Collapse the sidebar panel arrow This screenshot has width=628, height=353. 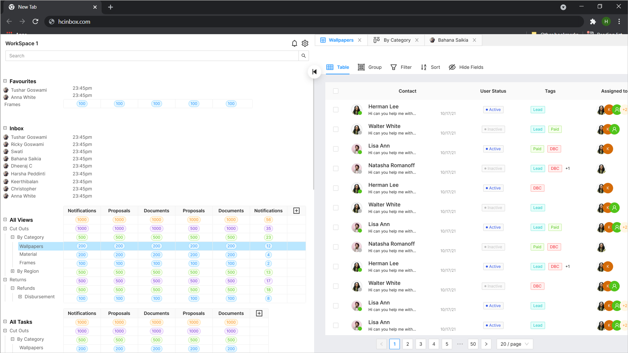click(x=314, y=72)
